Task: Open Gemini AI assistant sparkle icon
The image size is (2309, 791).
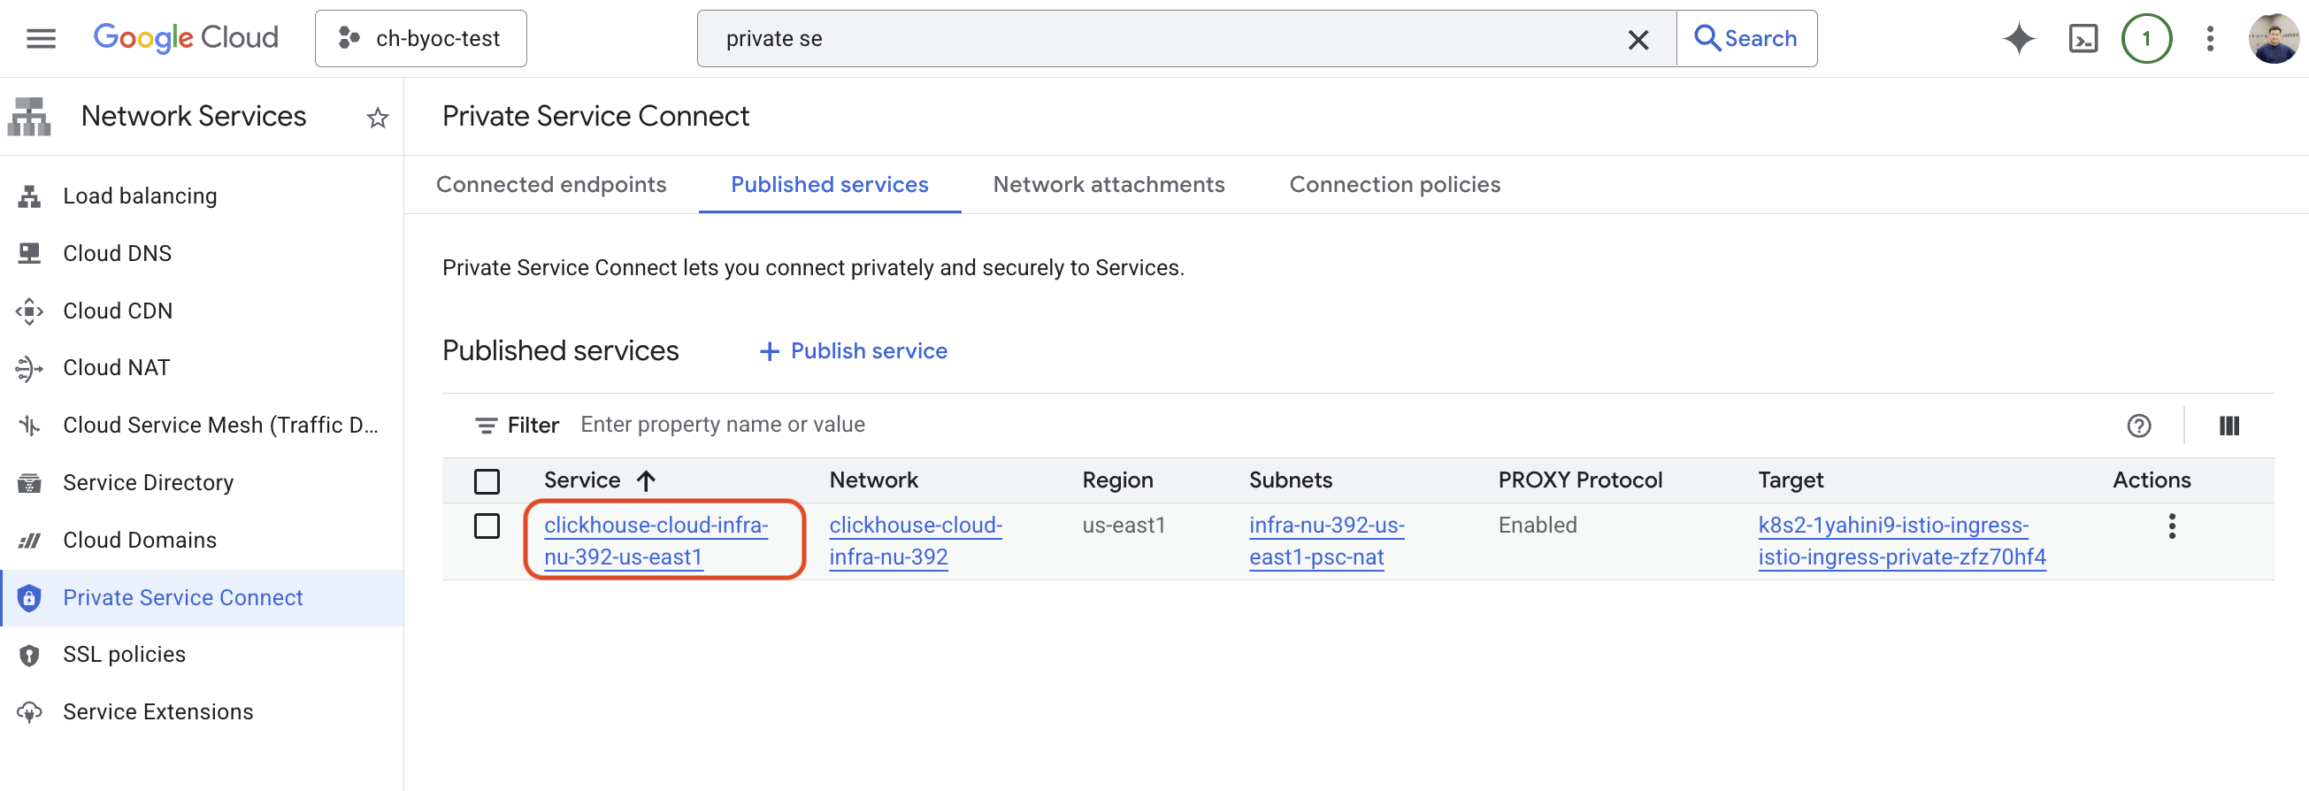Action: 2018,39
